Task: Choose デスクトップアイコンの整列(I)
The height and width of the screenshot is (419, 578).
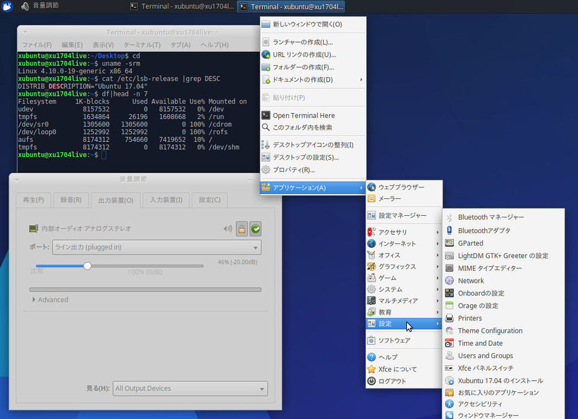Action: 313,145
